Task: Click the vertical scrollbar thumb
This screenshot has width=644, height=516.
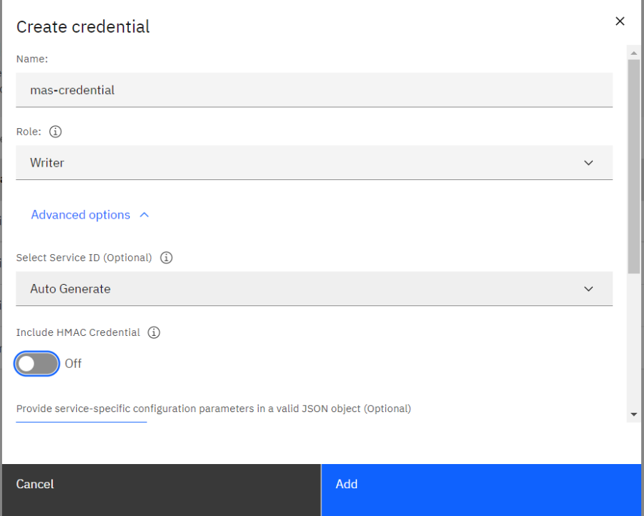Action: point(634,166)
